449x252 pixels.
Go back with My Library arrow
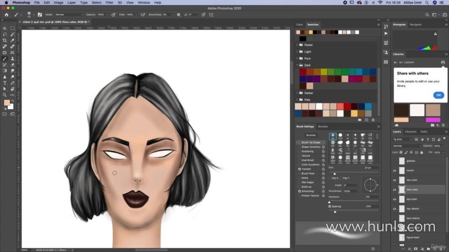click(x=395, y=63)
